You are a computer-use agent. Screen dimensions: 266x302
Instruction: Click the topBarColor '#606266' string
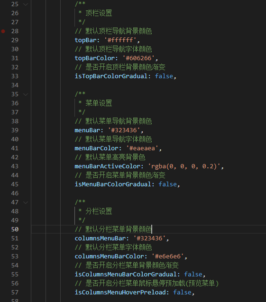[x=138, y=58]
